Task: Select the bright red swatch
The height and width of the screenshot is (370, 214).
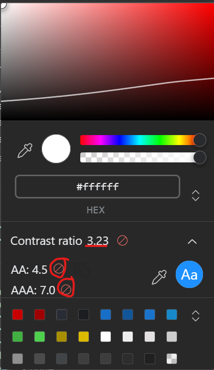Action: [18, 314]
